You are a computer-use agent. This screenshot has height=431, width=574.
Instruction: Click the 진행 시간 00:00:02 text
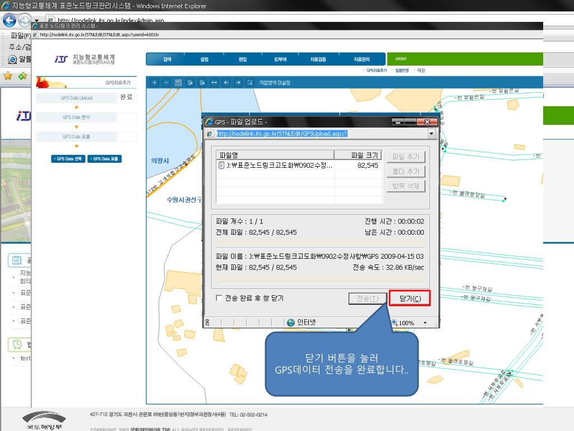pyautogui.click(x=394, y=221)
